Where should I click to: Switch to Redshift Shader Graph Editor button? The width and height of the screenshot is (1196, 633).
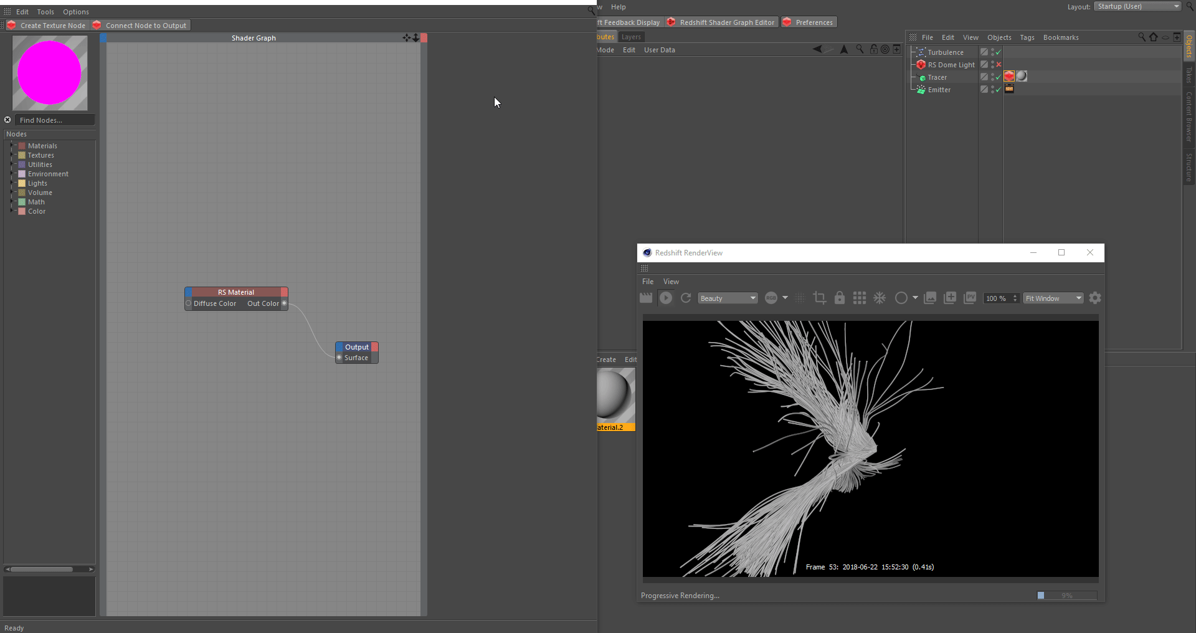[721, 22]
